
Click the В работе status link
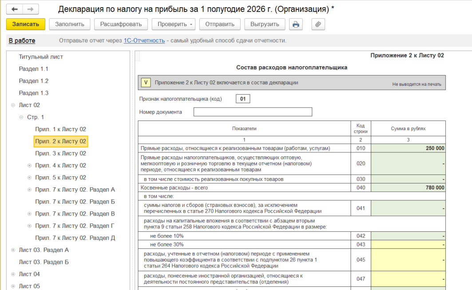(x=22, y=41)
